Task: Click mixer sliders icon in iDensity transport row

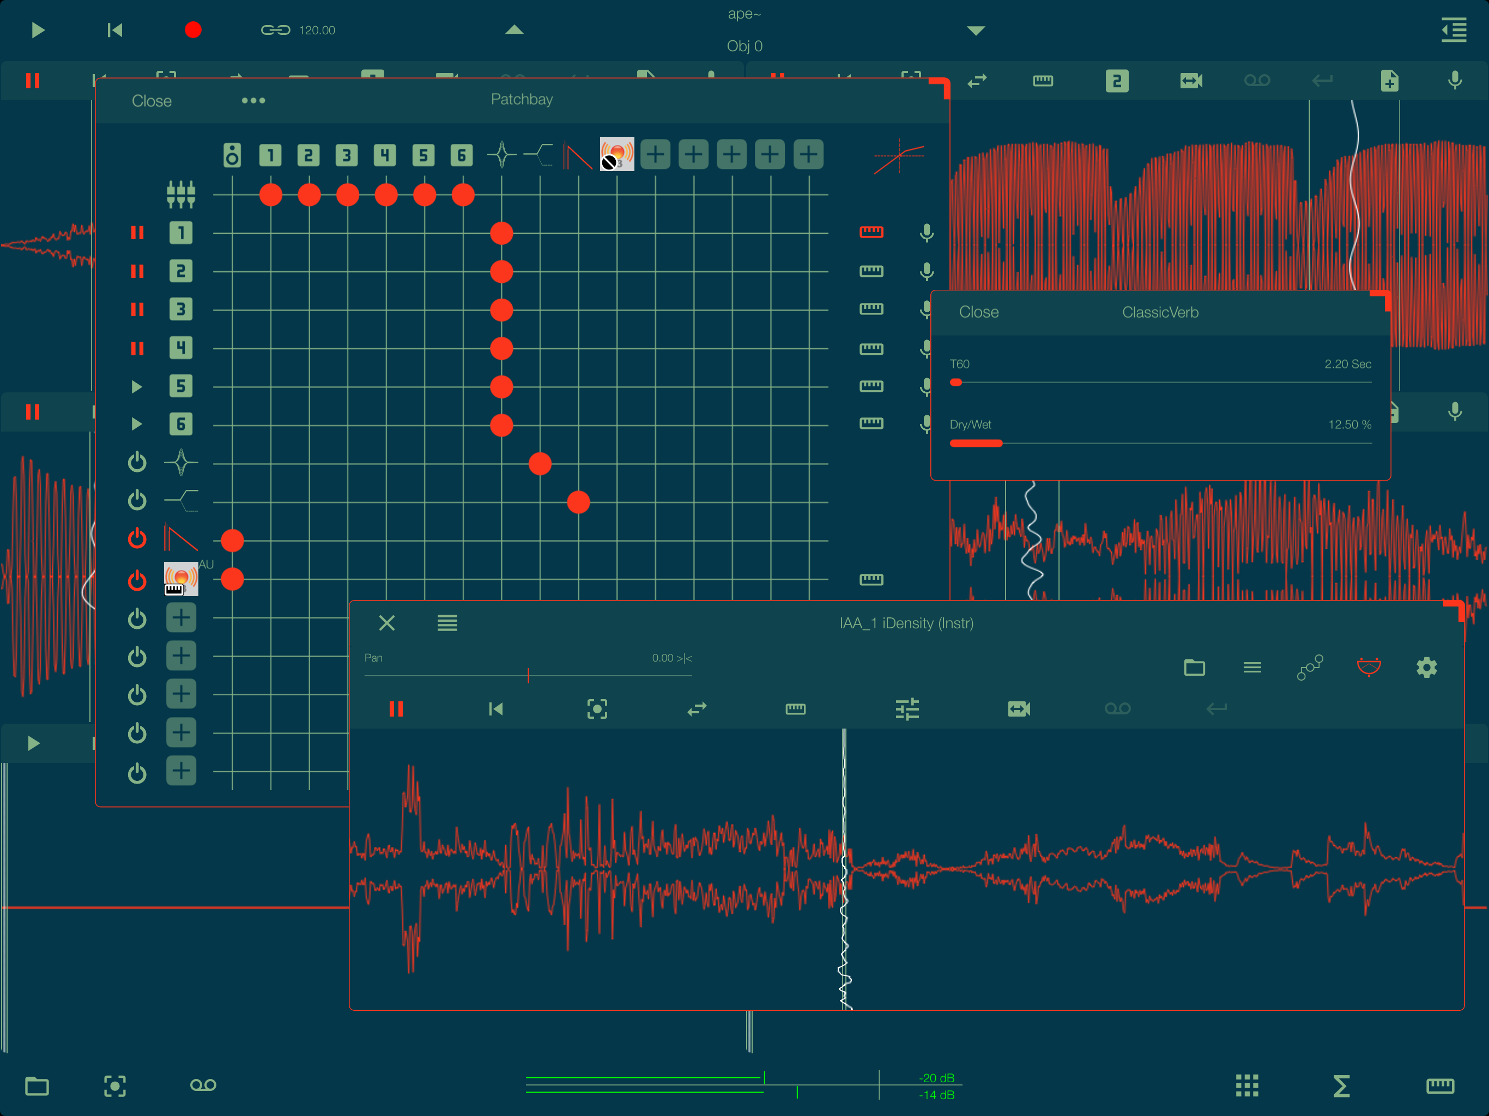Action: [907, 709]
